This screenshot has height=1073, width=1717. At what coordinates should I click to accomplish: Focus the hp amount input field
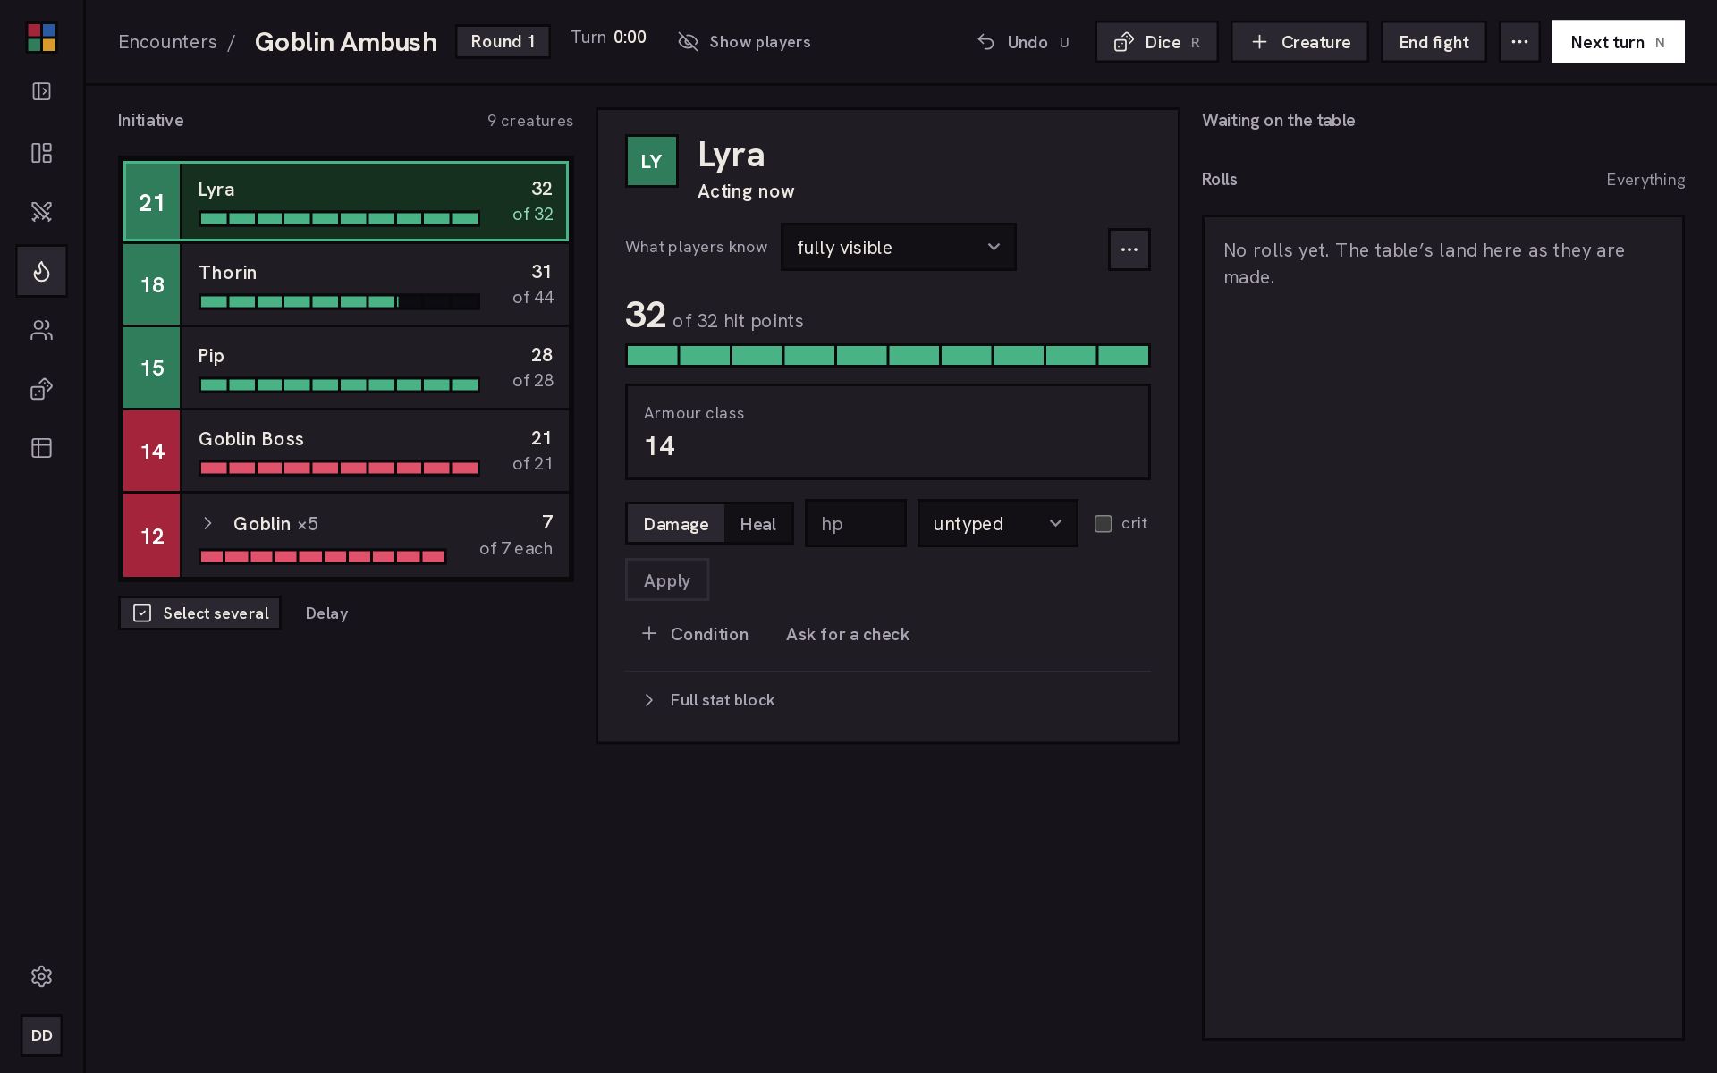[856, 523]
